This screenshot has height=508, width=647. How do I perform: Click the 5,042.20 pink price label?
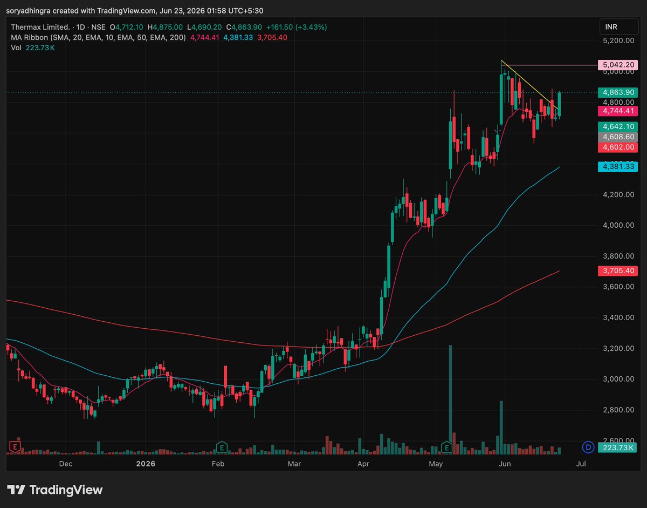[618, 65]
